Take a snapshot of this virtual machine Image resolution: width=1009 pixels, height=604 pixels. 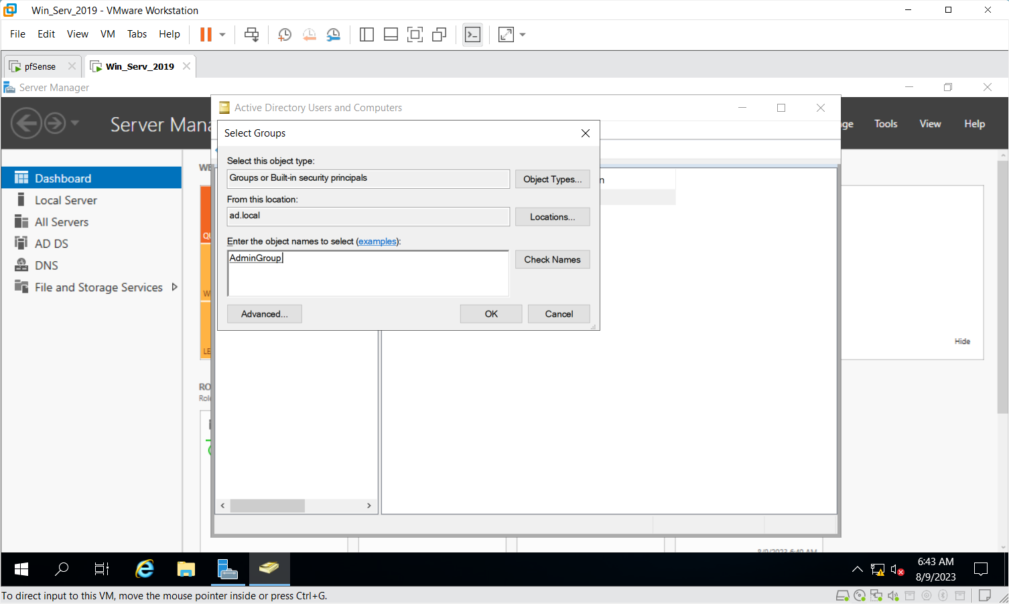[285, 35]
